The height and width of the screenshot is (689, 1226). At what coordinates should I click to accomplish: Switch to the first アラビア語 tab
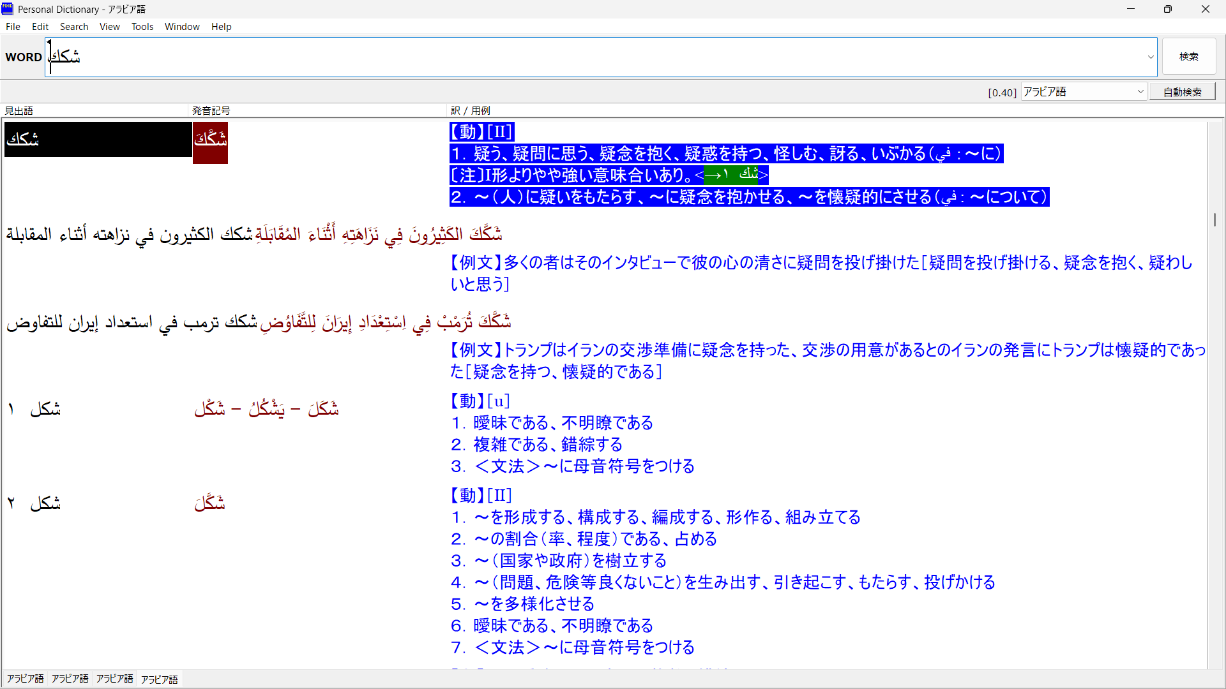pos(26,679)
